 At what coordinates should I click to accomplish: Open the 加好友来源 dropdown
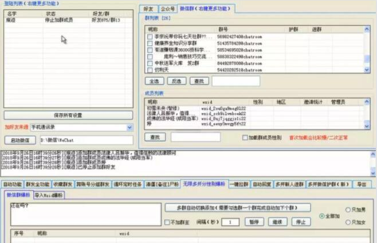pos(129,127)
